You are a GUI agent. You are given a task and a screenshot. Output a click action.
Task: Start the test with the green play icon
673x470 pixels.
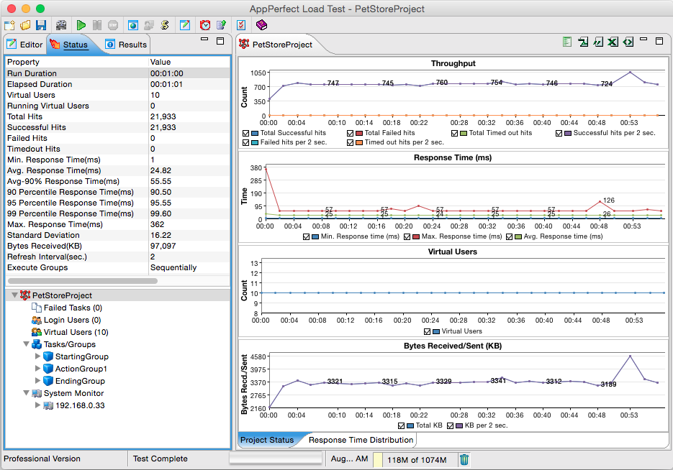[x=81, y=25]
